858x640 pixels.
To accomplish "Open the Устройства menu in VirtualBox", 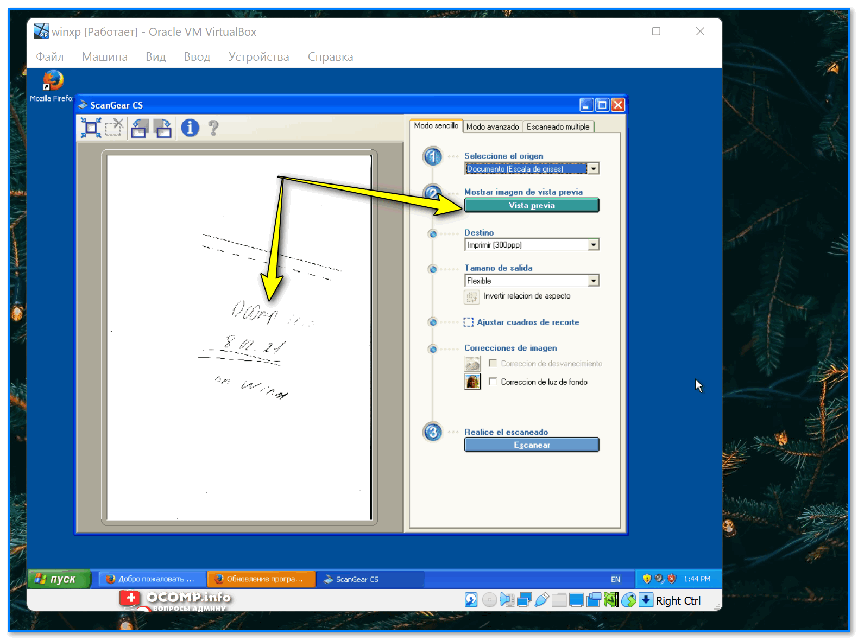I will 258,57.
